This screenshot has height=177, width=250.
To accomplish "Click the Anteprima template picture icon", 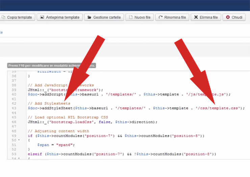I will tap(42, 17).
